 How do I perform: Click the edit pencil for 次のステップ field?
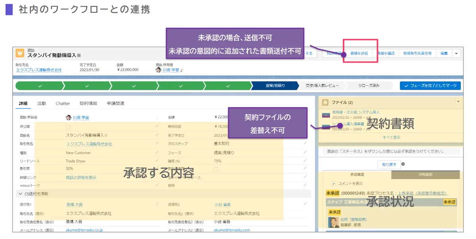point(305,143)
